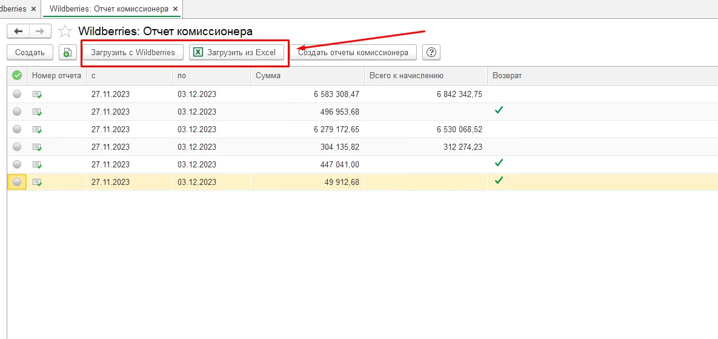
Task: Sort by the Номер отчета column header
Action: [56, 76]
